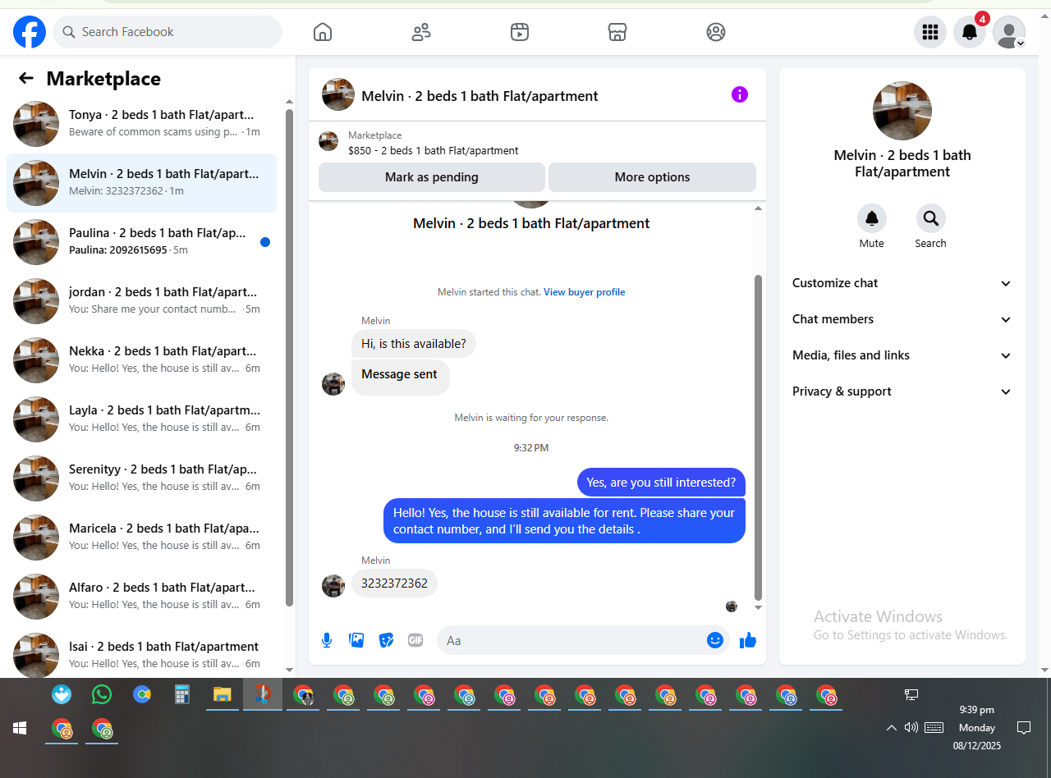Open Paulina's unread conversation
1051x778 pixels.
pos(142,242)
